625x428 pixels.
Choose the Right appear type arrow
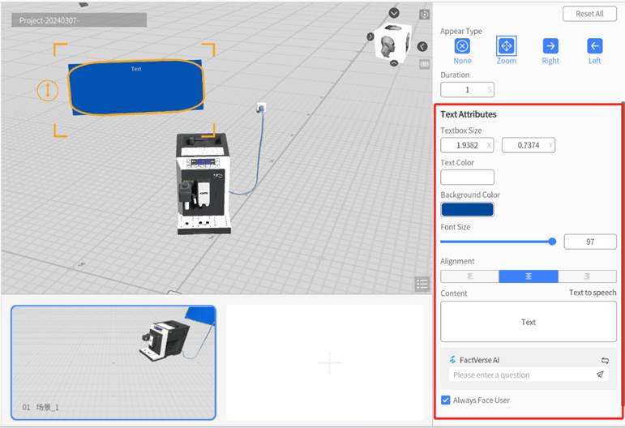(550, 46)
